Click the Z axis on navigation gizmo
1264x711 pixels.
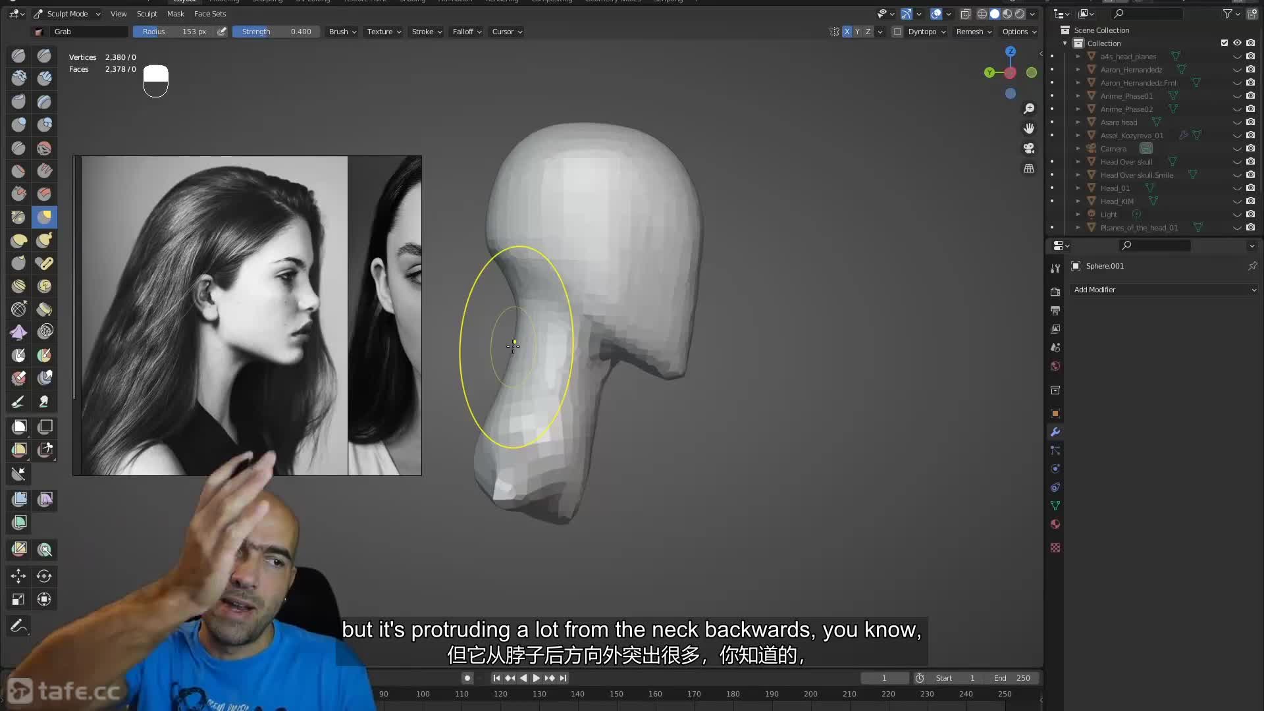[x=1011, y=51]
